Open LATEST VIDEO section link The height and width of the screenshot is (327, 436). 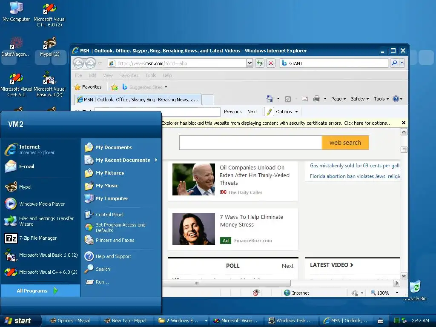[331, 265]
